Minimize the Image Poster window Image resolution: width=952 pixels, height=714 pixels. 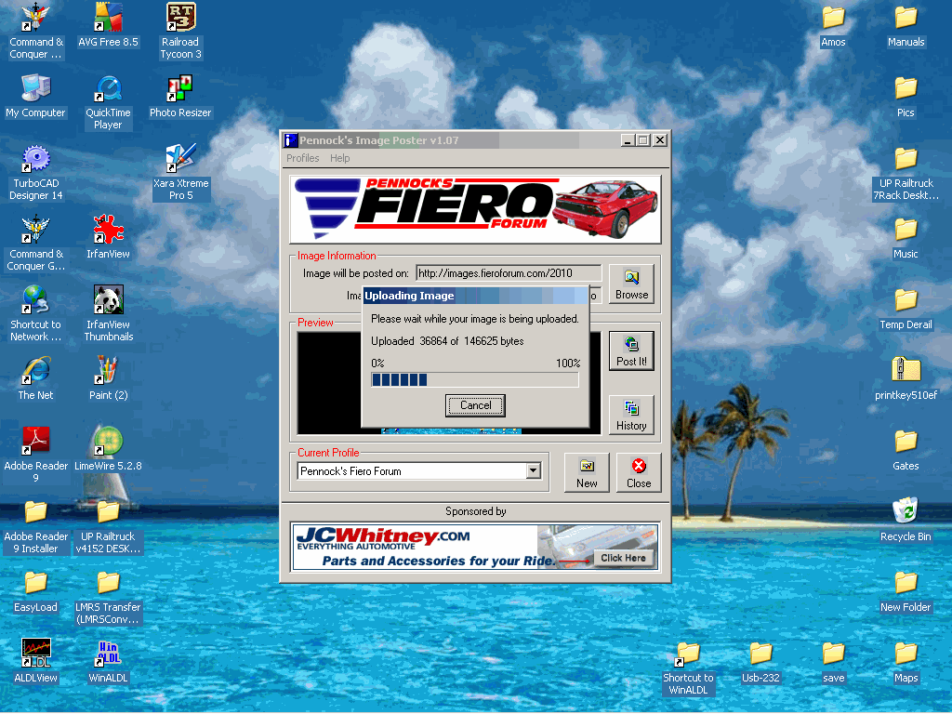click(628, 140)
